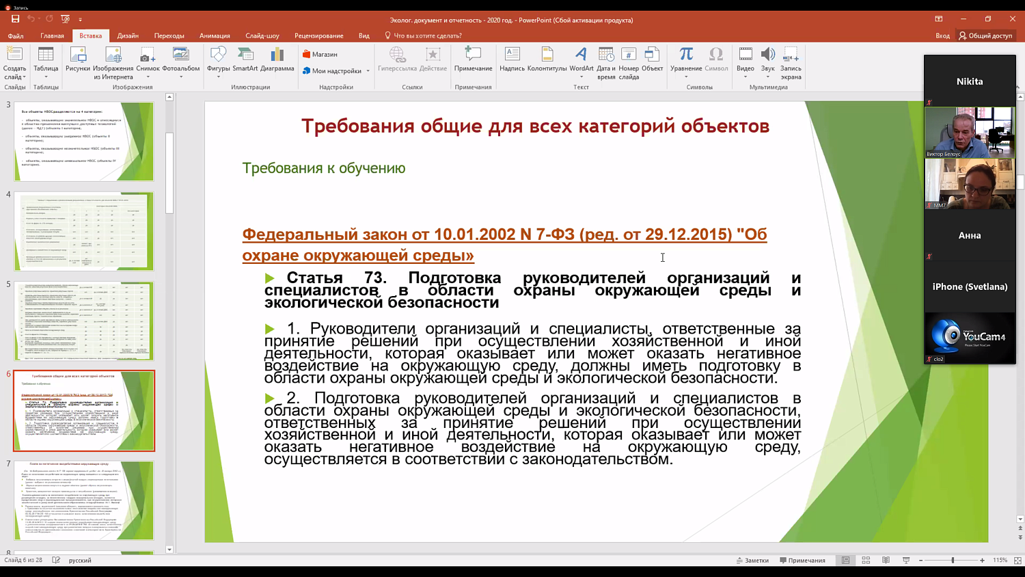The image size is (1025, 577).
Task: Click the русский language indicator
Action: [x=80, y=560]
